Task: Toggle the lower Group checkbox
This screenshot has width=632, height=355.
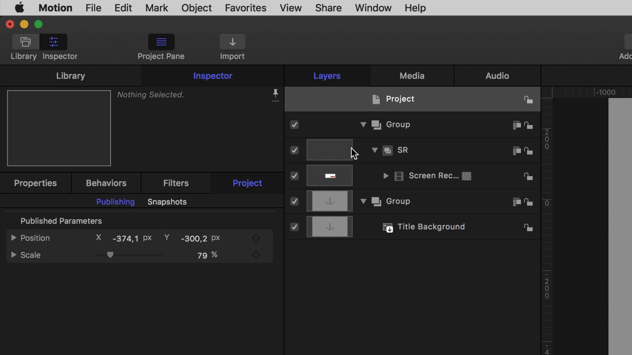Action: 294,201
